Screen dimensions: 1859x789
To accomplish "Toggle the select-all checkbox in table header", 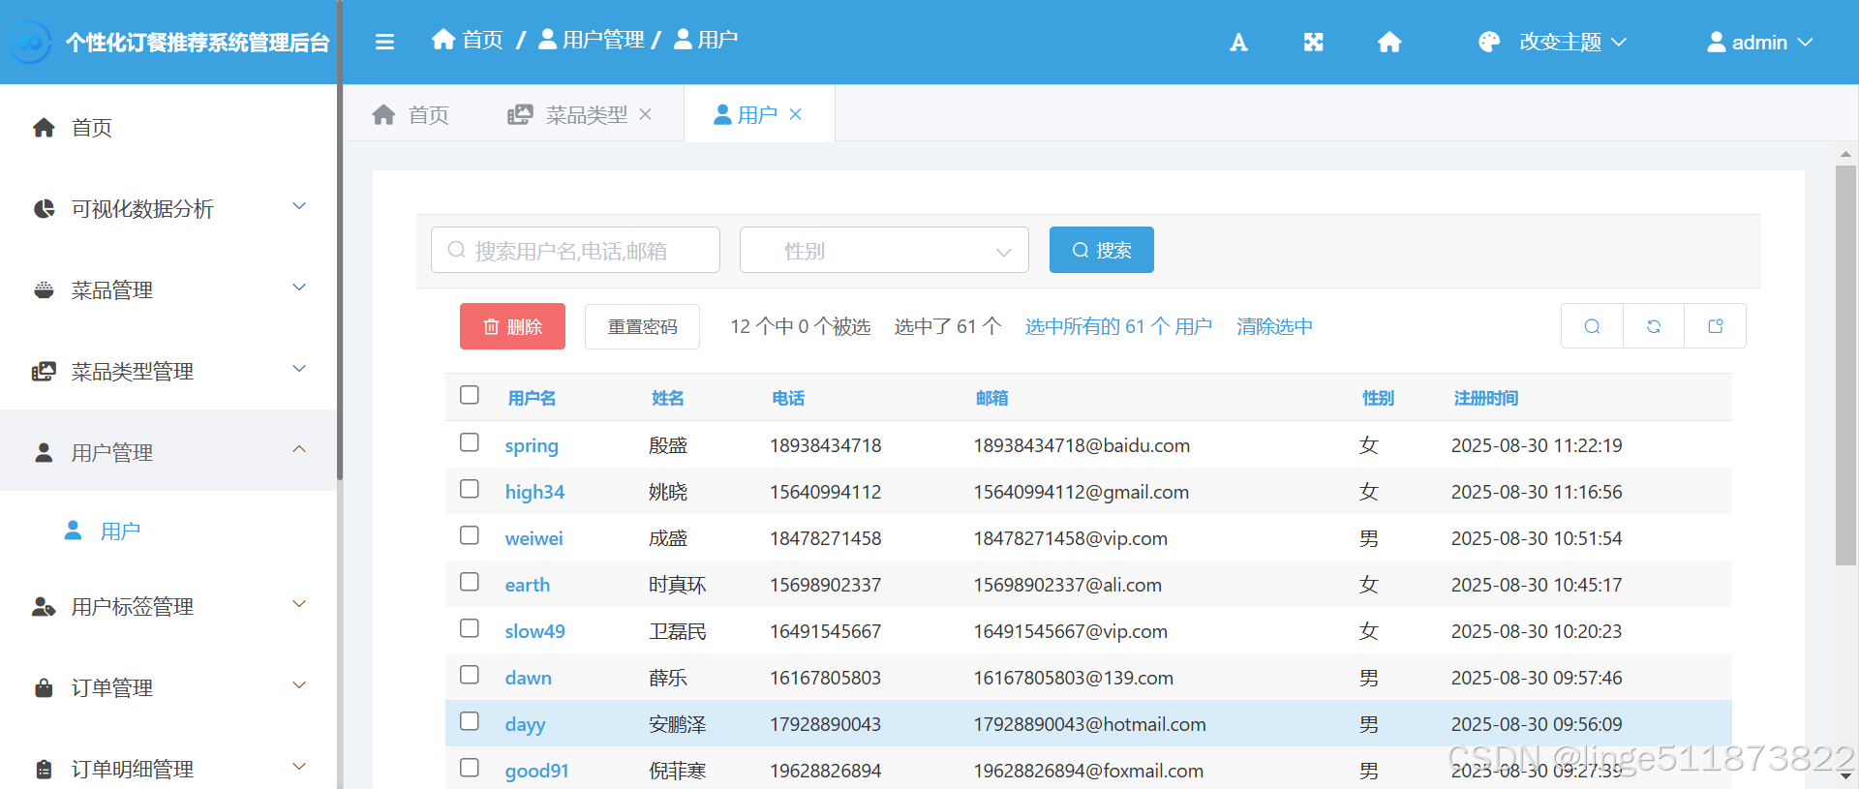I will pyautogui.click(x=470, y=395).
